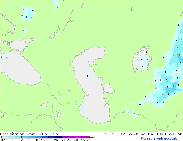Screen dimensions: 183x141
Task: Click the Kara-Bogaz-Gol bay east of the Caspian
Action: [x=108, y=88]
